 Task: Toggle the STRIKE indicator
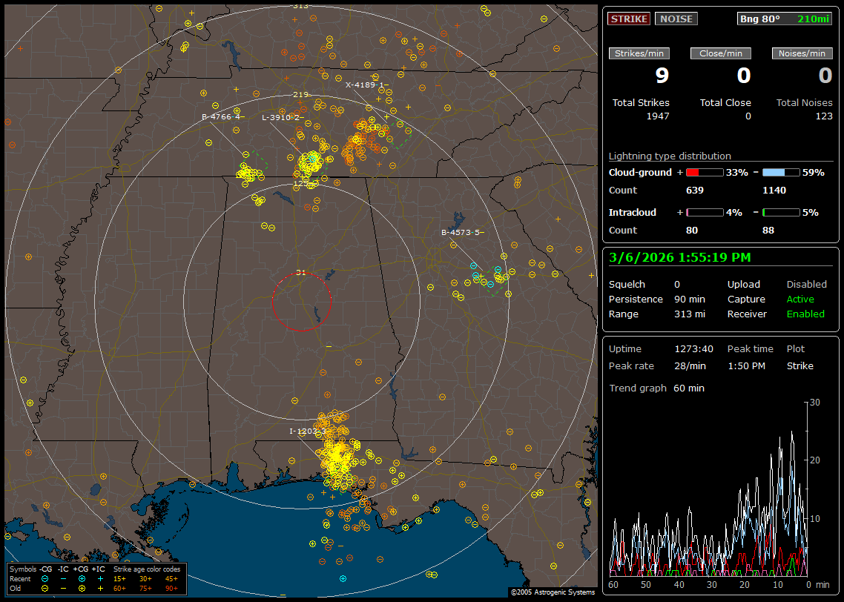(x=629, y=19)
